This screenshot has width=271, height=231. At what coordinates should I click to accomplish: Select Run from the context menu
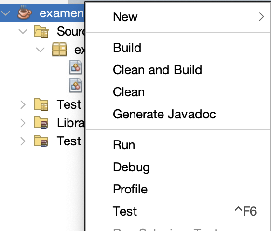click(178, 145)
